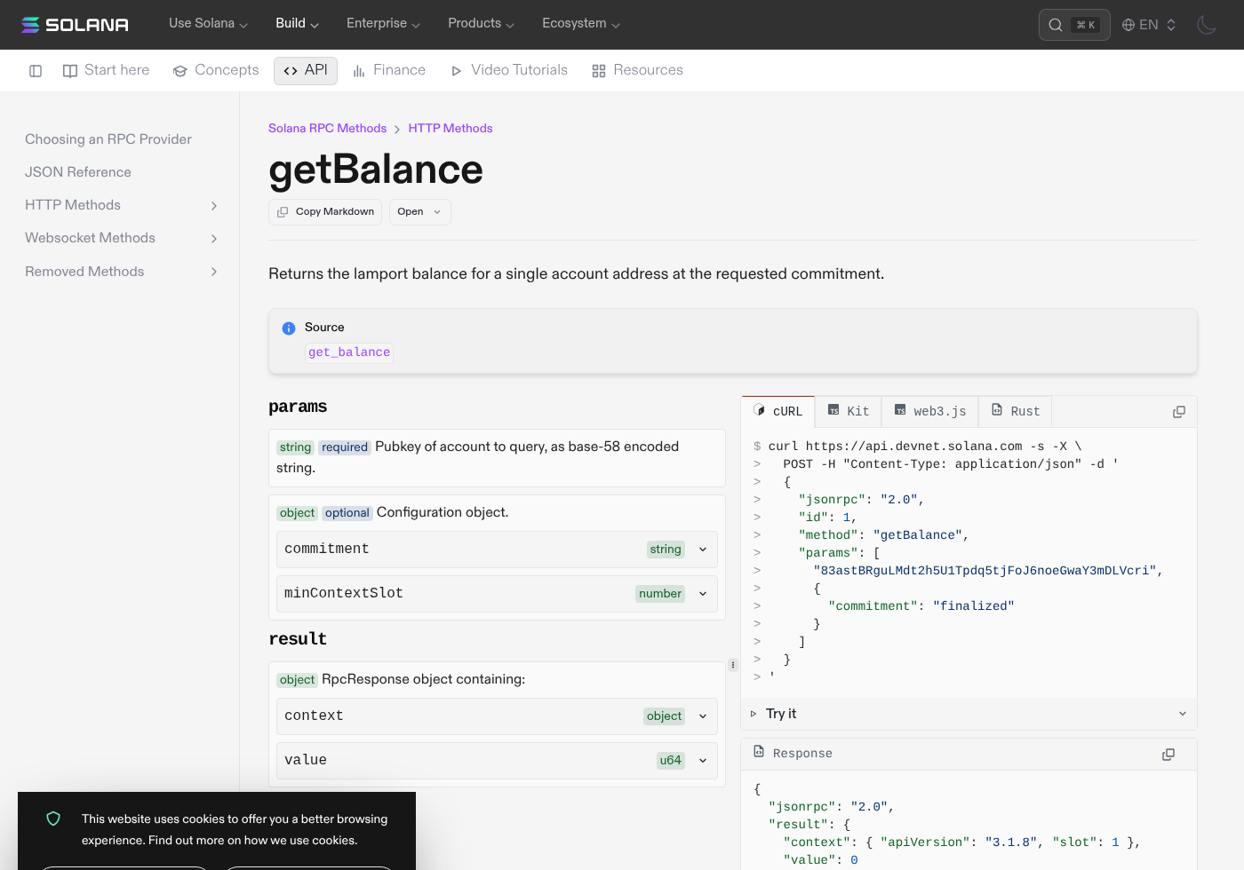Screen dimensions: 1244x870
Task: Toggle the sidebar panel icon
Action: pyautogui.click(x=36, y=71)
